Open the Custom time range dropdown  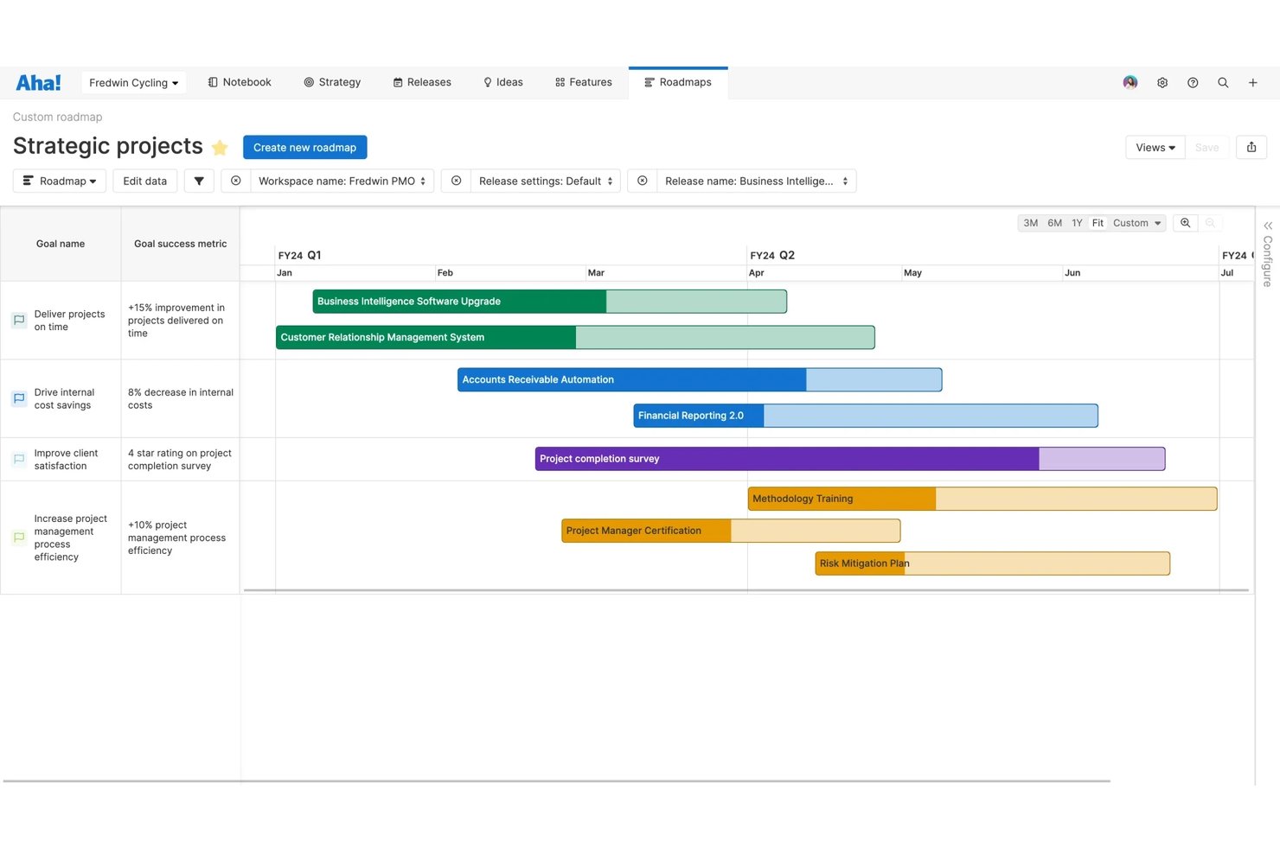[1136, 223]
